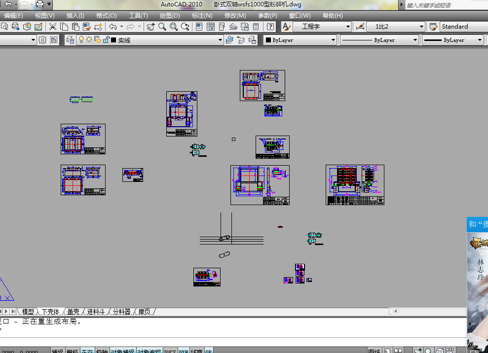This screenshot has width=488, height=353.
Task: Open the 实线 layer dropdown list
Action: (220, 40)
